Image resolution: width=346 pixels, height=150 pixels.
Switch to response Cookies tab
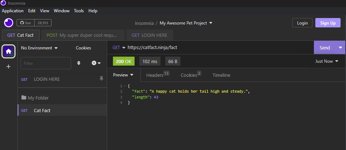coord(191,75)
